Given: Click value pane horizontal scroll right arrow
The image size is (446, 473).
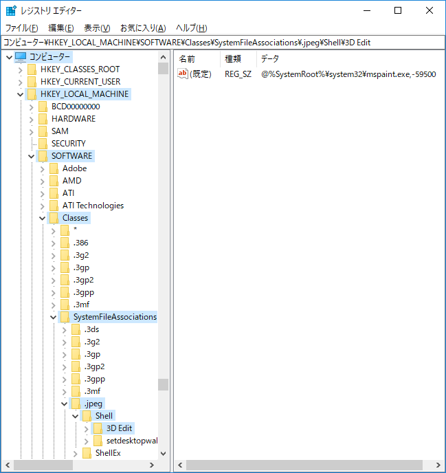Looking at the screenshot, I should [x=438, y=465].
